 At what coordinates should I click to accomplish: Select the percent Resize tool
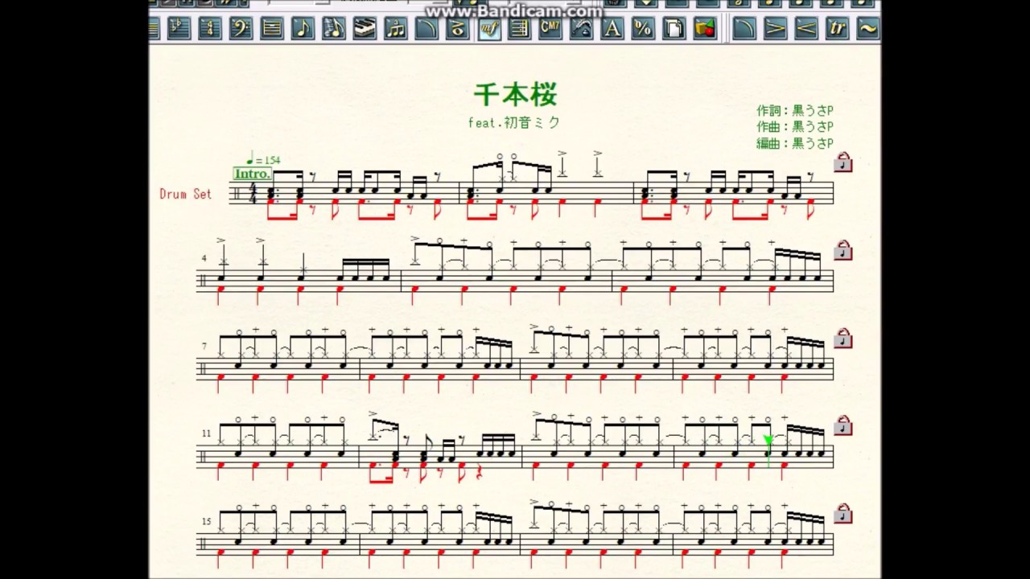tap(643, 29)
